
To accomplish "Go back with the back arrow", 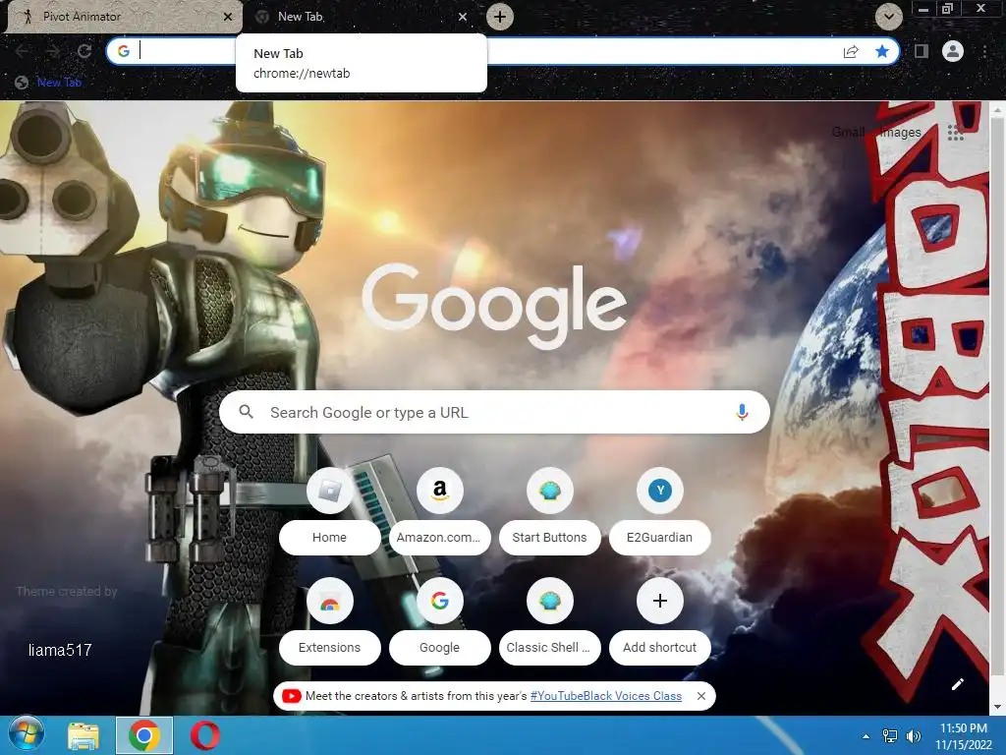I will tap(22, 51).
